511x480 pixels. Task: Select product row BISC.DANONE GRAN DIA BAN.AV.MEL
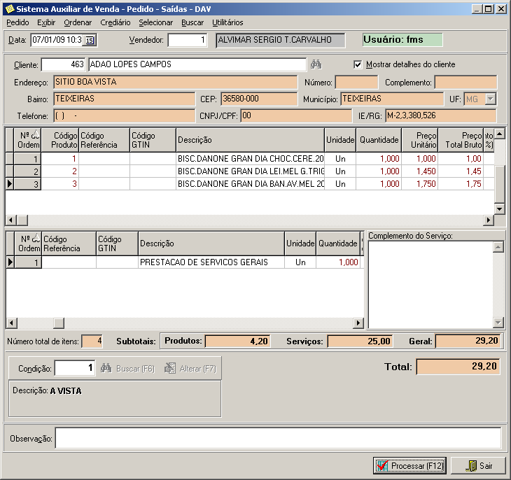click(251, 184)
